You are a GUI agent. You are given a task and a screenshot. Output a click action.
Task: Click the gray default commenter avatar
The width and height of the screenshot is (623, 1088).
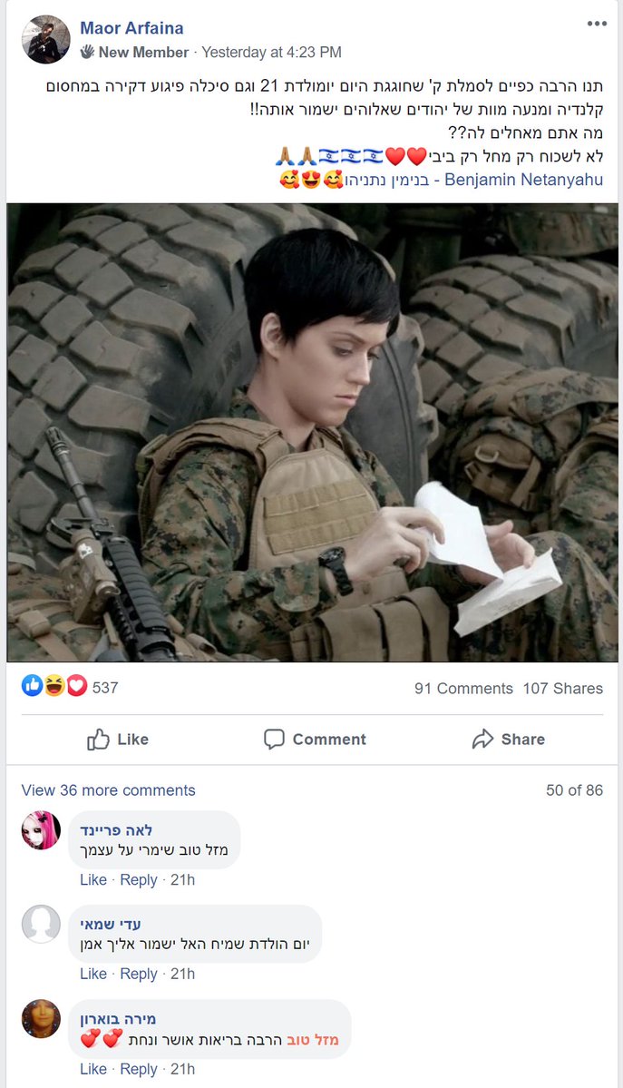[41, 924]
